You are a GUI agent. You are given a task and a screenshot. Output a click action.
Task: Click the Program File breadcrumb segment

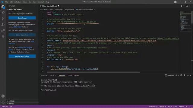(69, 10)
